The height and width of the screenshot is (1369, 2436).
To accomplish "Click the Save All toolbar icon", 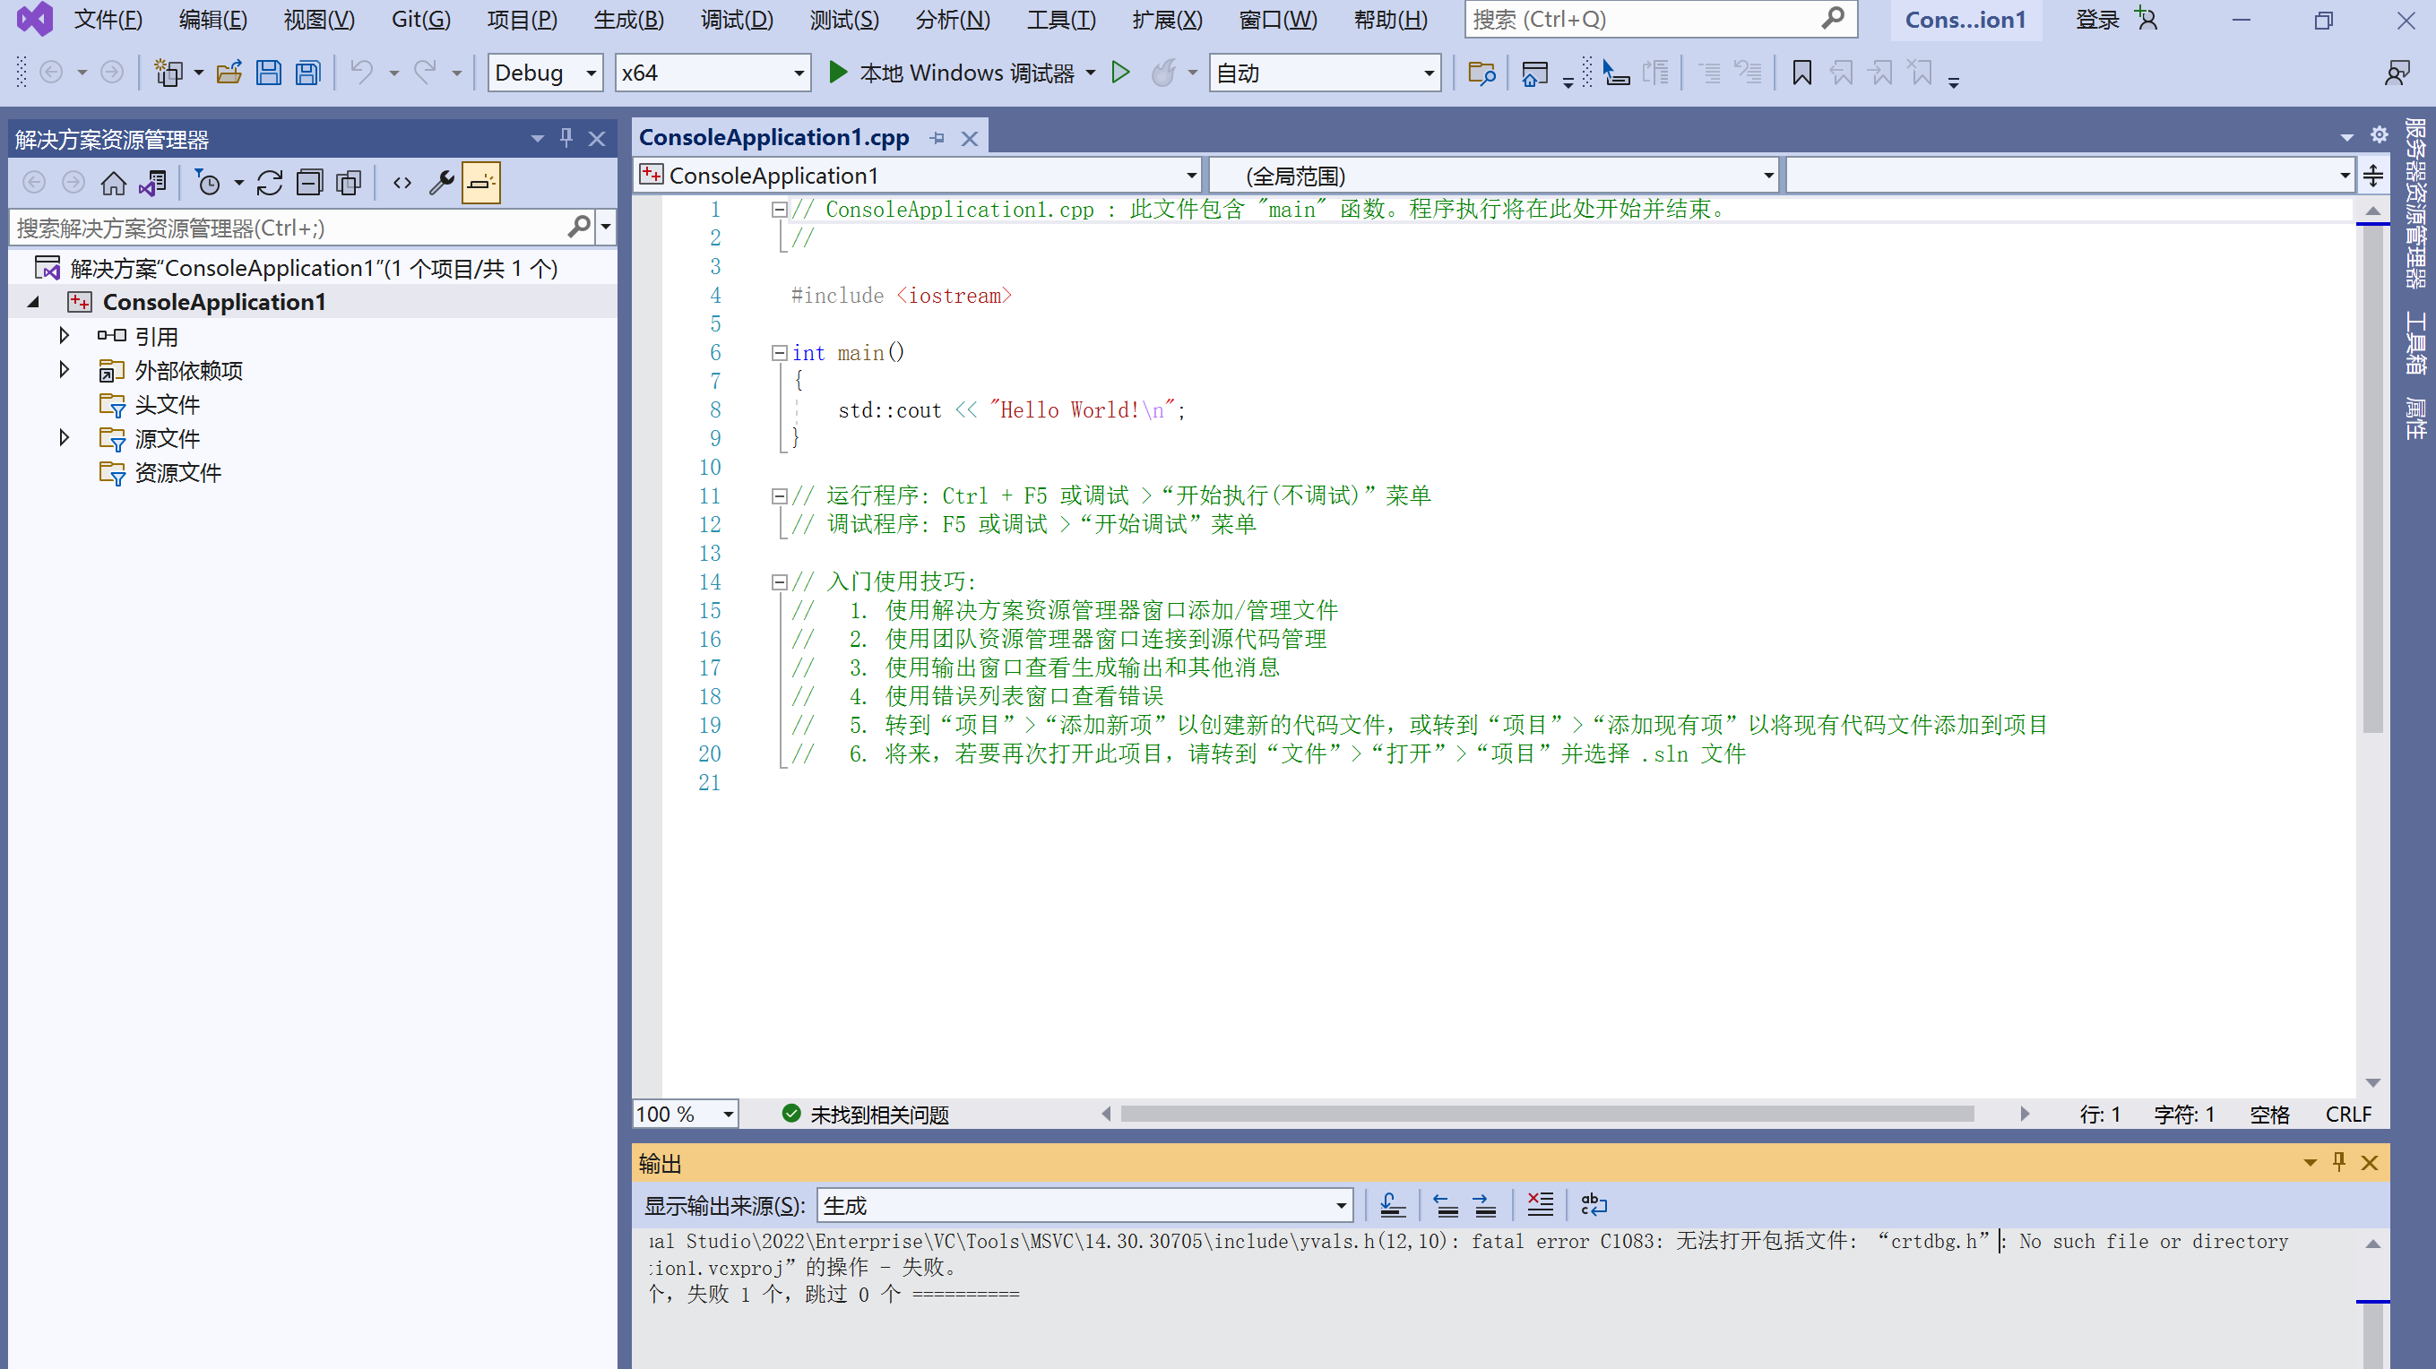I will point(307,72).
